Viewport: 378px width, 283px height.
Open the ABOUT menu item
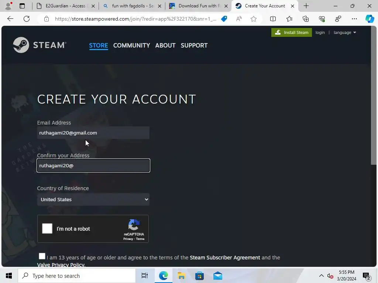pos(165,45)
